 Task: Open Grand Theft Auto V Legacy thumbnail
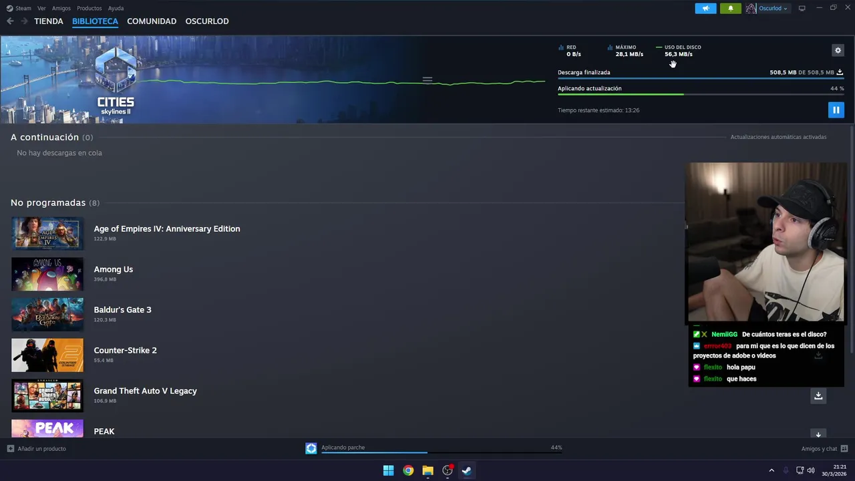pyautogui.click(x=47, y=395)
